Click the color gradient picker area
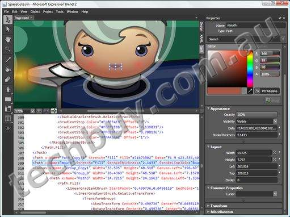290x217 pixels. click(227, 69)
